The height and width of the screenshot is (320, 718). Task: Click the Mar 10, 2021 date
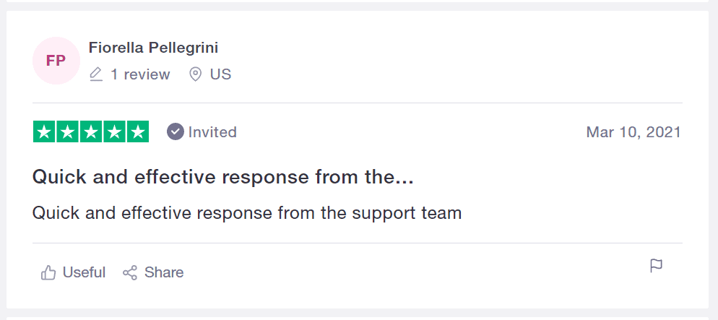(633, 132)
